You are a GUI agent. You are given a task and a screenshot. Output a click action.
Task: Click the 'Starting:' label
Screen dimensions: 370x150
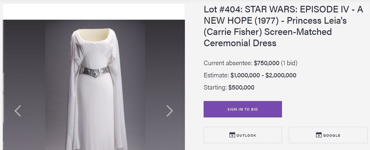[215, 88]
